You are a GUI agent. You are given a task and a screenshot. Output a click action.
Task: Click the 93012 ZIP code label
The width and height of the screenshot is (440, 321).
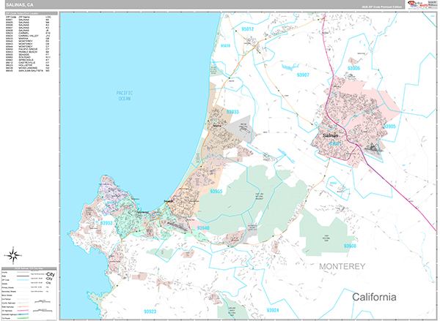247,29
